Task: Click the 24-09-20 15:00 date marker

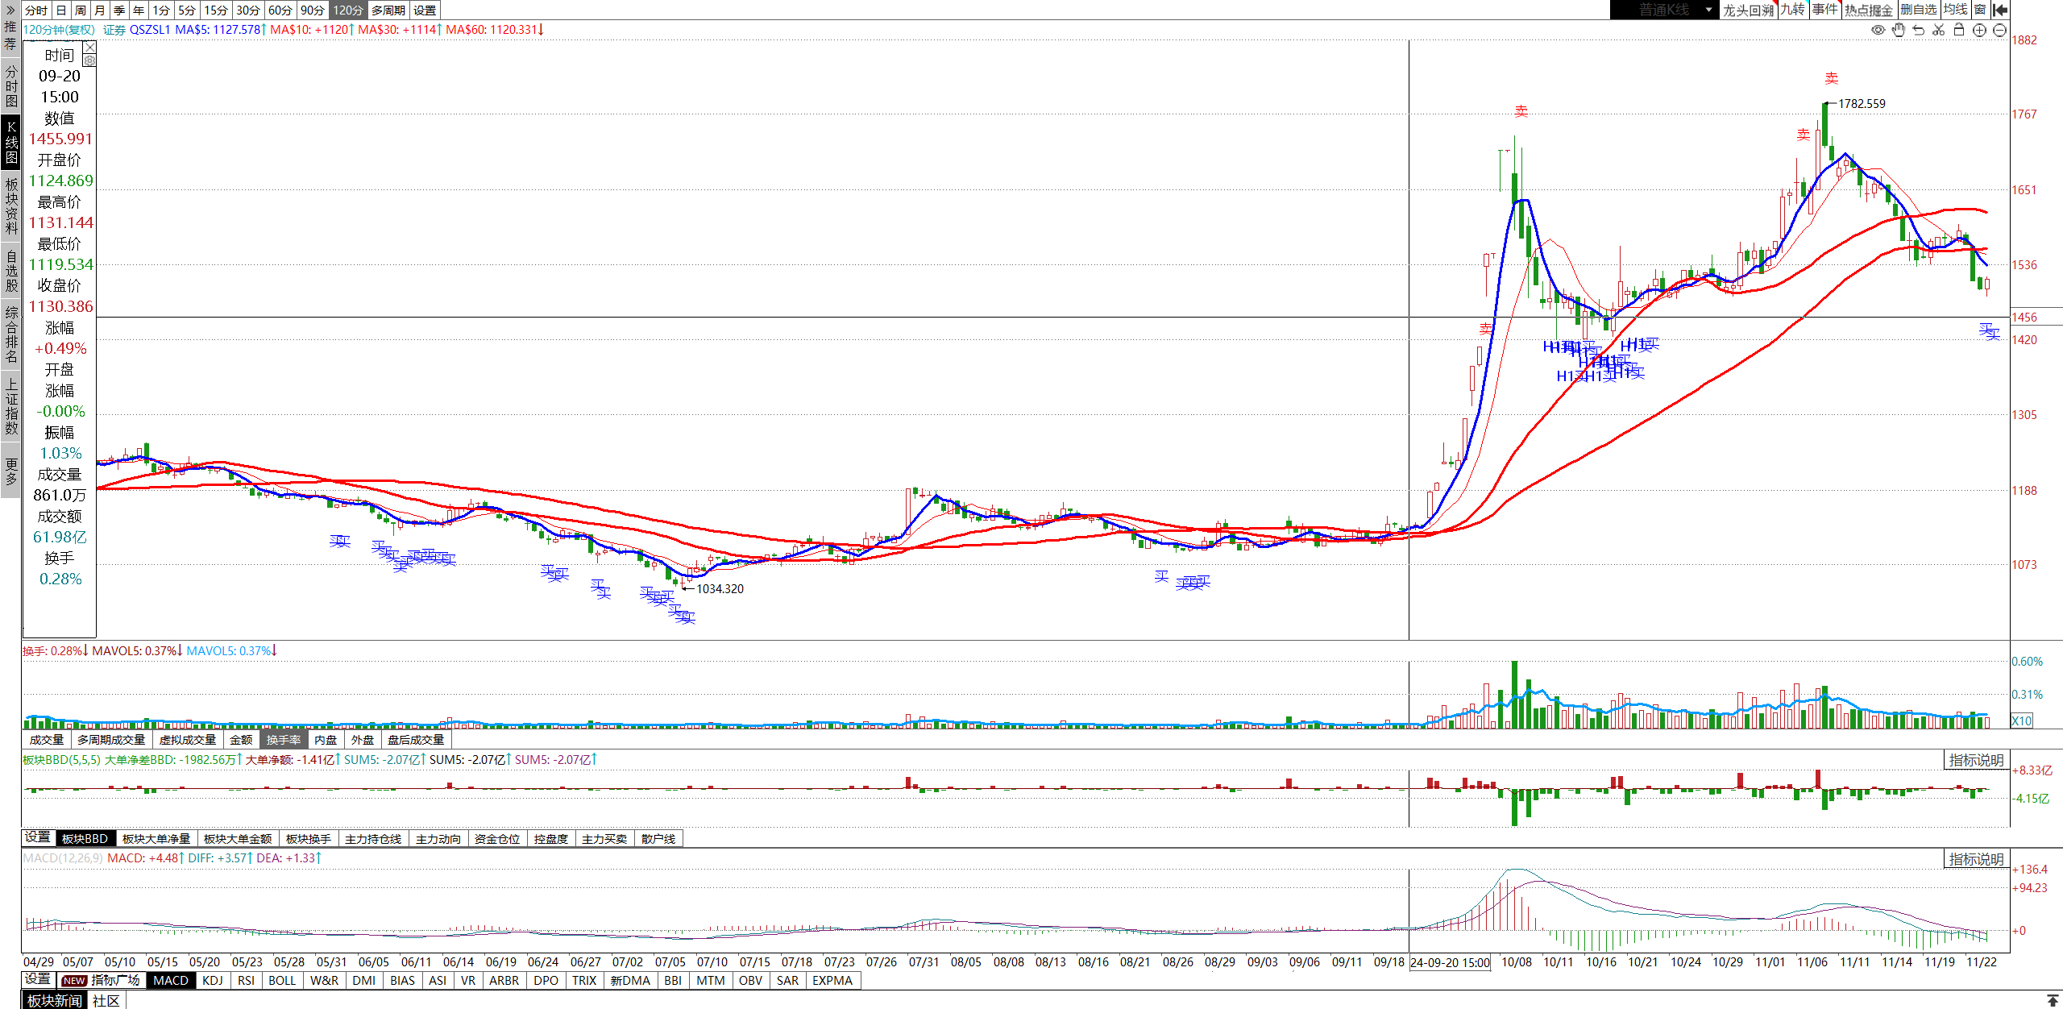Action: click(x=1451, y=962)
